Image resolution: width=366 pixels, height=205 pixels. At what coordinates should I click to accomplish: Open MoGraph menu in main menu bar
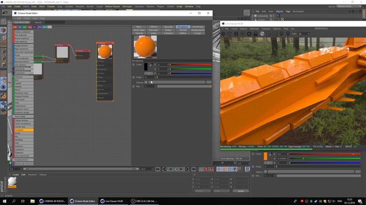click(127, 6)
